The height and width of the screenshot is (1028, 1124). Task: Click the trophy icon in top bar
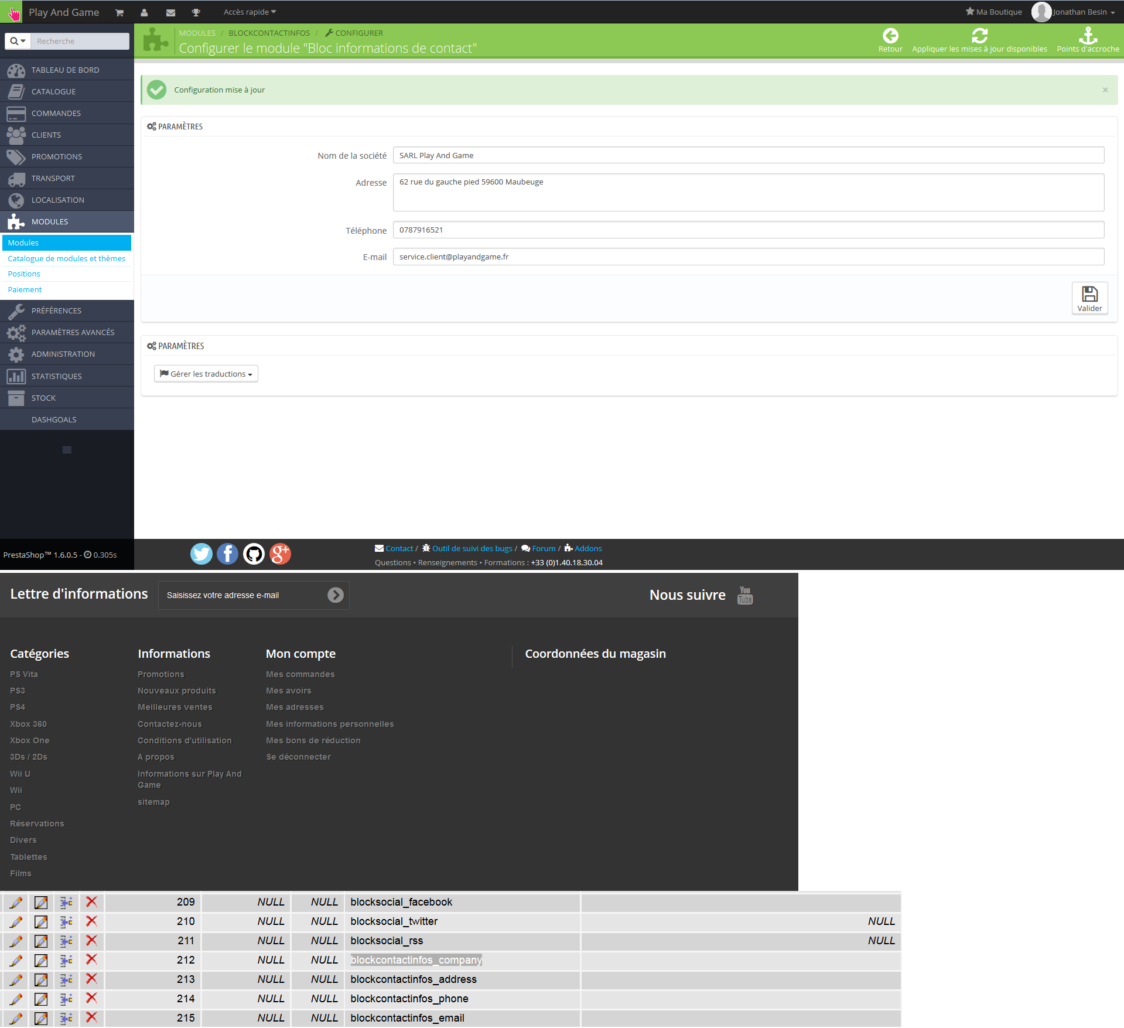pyautogui.click(x=196, y=12)
